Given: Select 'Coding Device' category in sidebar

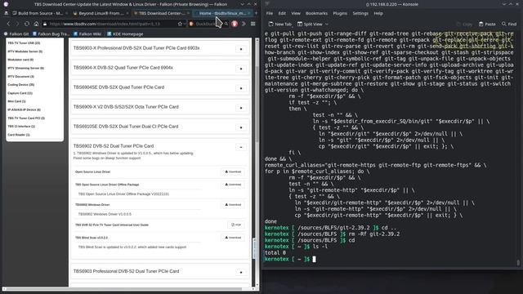Looking at the screenshot, I should coord(20,85).
